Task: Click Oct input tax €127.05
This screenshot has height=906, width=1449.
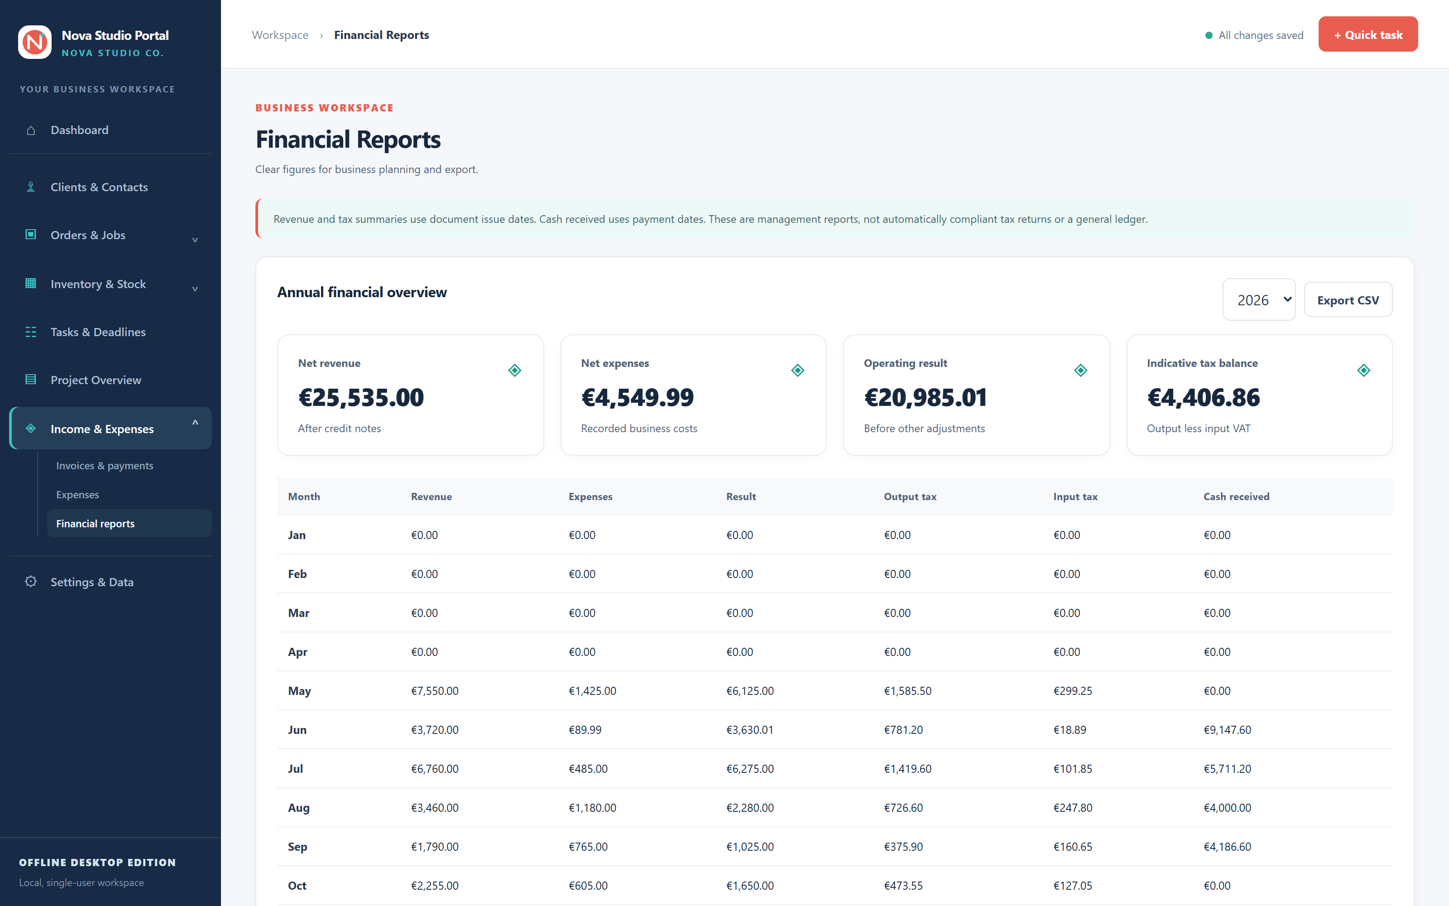Action: (1073, 885)
